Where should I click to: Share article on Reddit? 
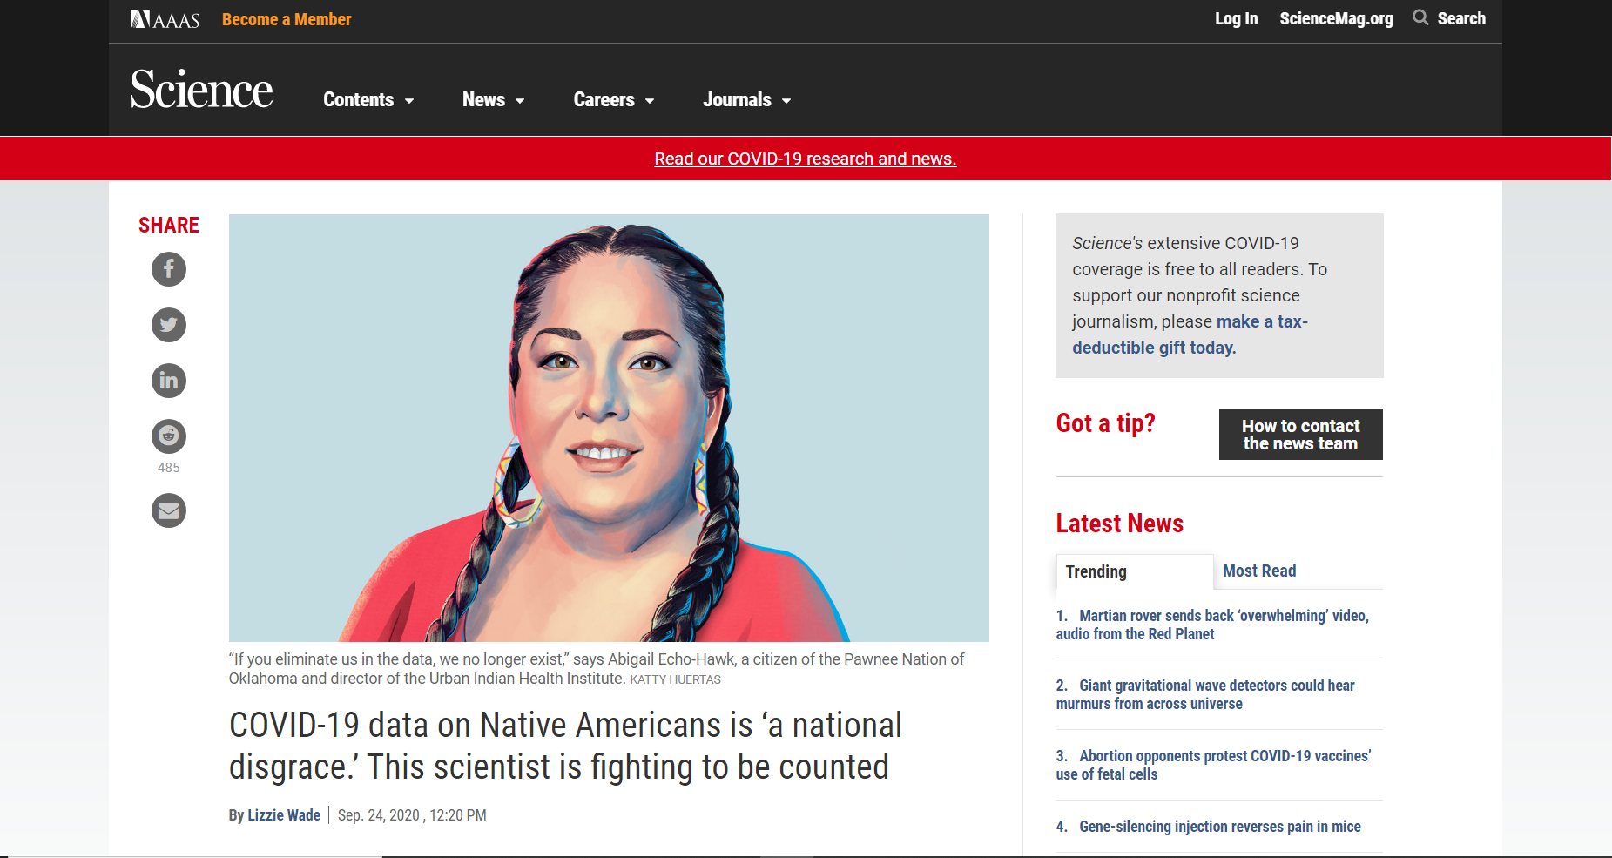[x=169, y=436]
